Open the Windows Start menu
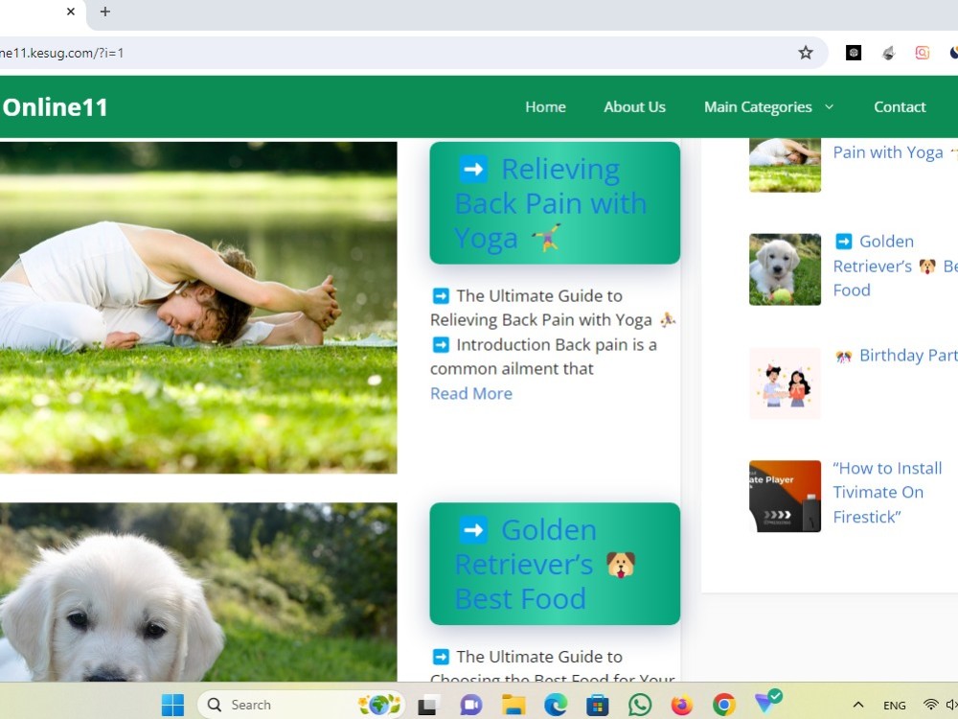The width and height of the screenshot is (958, 719). click(172, 705)
